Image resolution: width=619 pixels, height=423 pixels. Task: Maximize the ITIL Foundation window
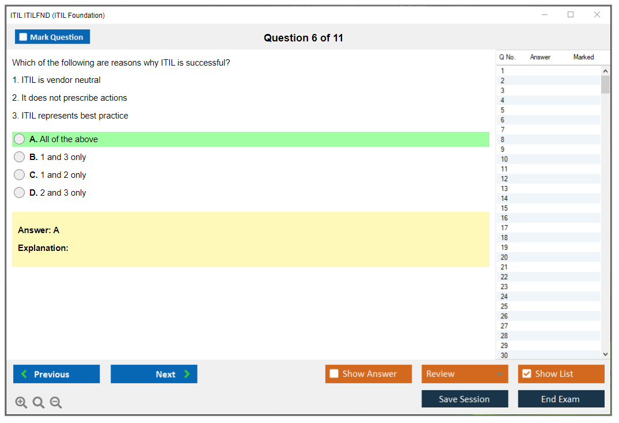[571, 15]
